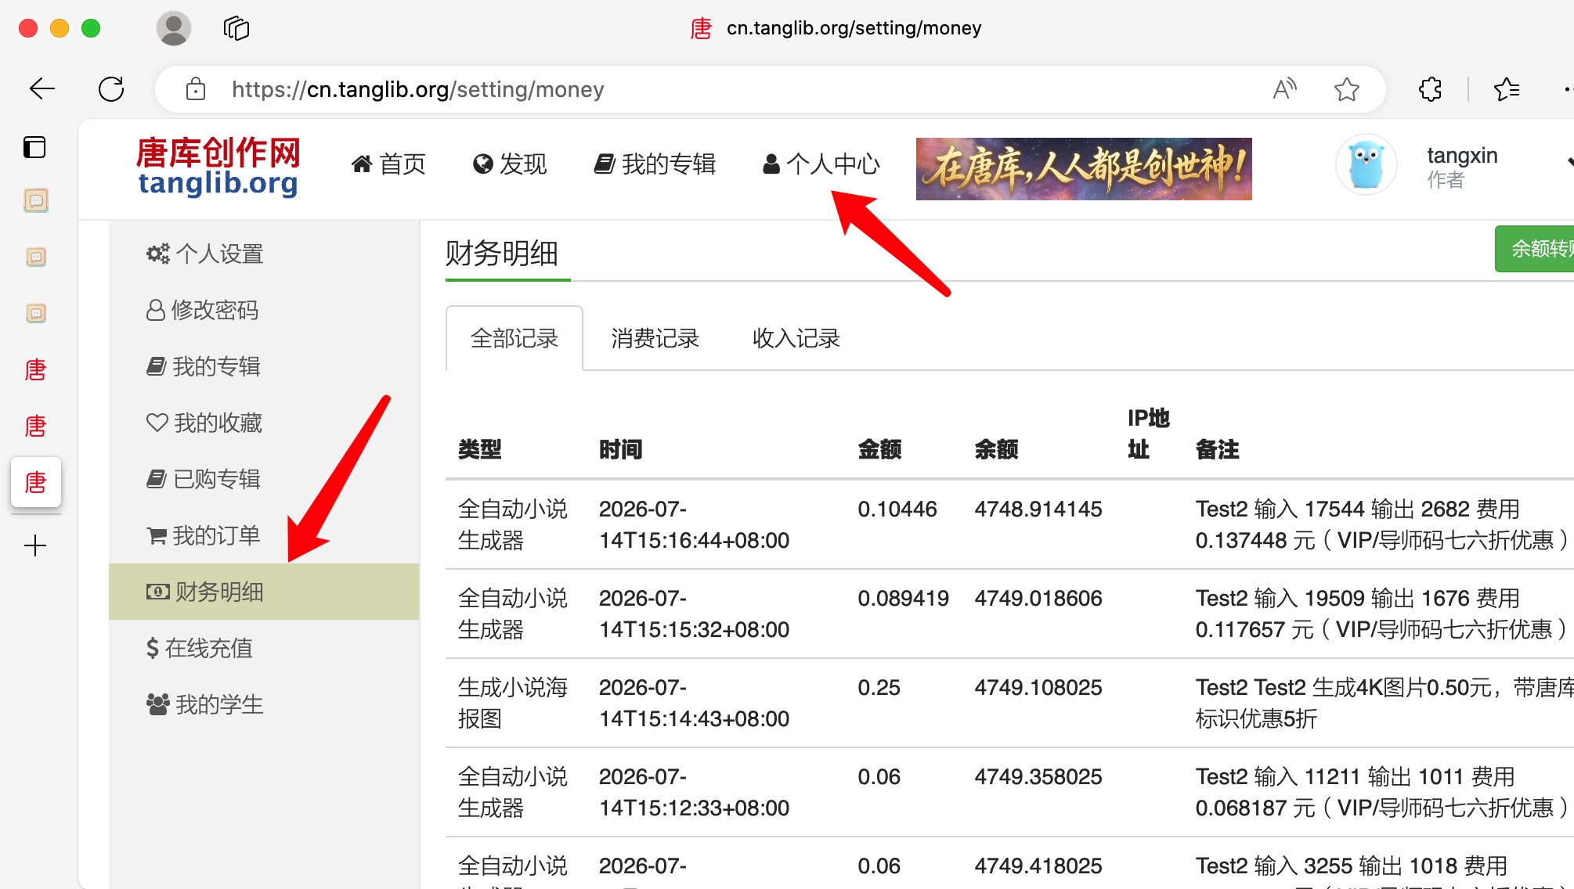Click the browser back arrow
The image size is (1574, 889).
click(x=42, y=89)
